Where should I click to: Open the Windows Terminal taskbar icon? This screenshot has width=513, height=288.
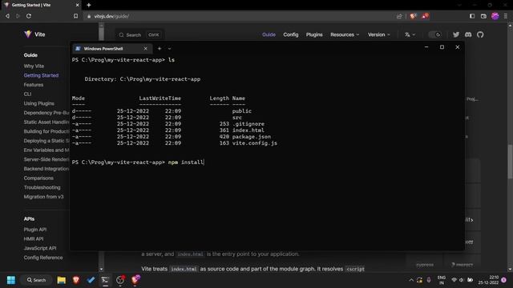click(105, 280)
